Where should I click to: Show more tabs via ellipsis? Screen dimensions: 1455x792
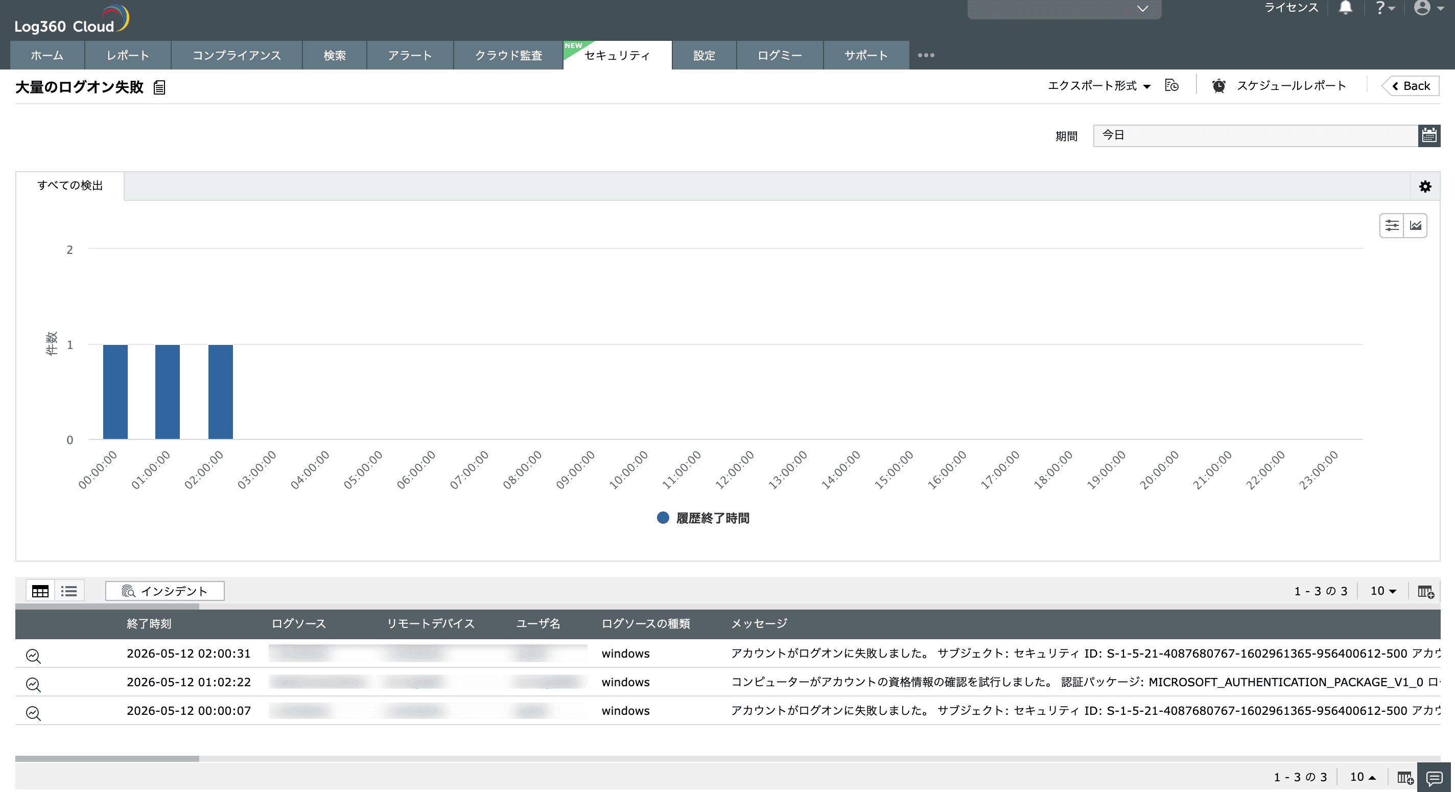click(926, 55)
